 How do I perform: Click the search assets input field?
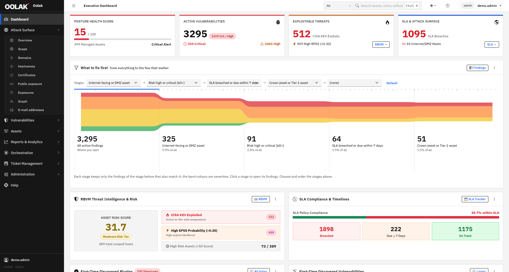(382, 6)
